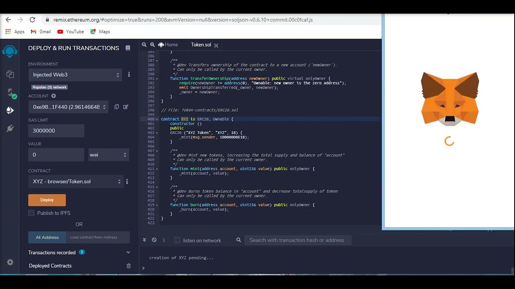Zoom in the editor font
515x289 pixels.
click(x=152, y=45)
